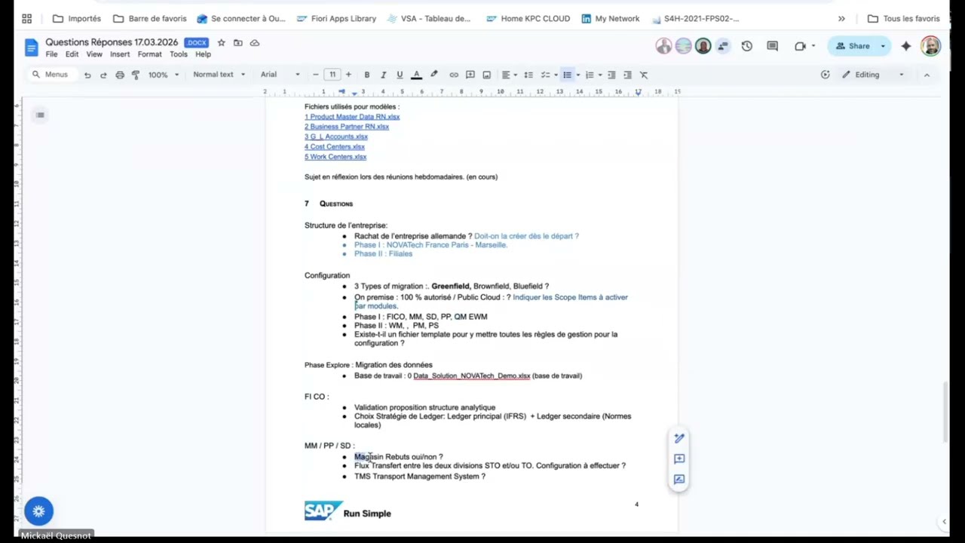Open link 4 Cost Centers.xlsx
The image size is (965, 543).
335,146
